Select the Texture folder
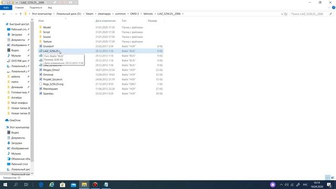Screen dimensions: 336x189 tap(47, 41)
